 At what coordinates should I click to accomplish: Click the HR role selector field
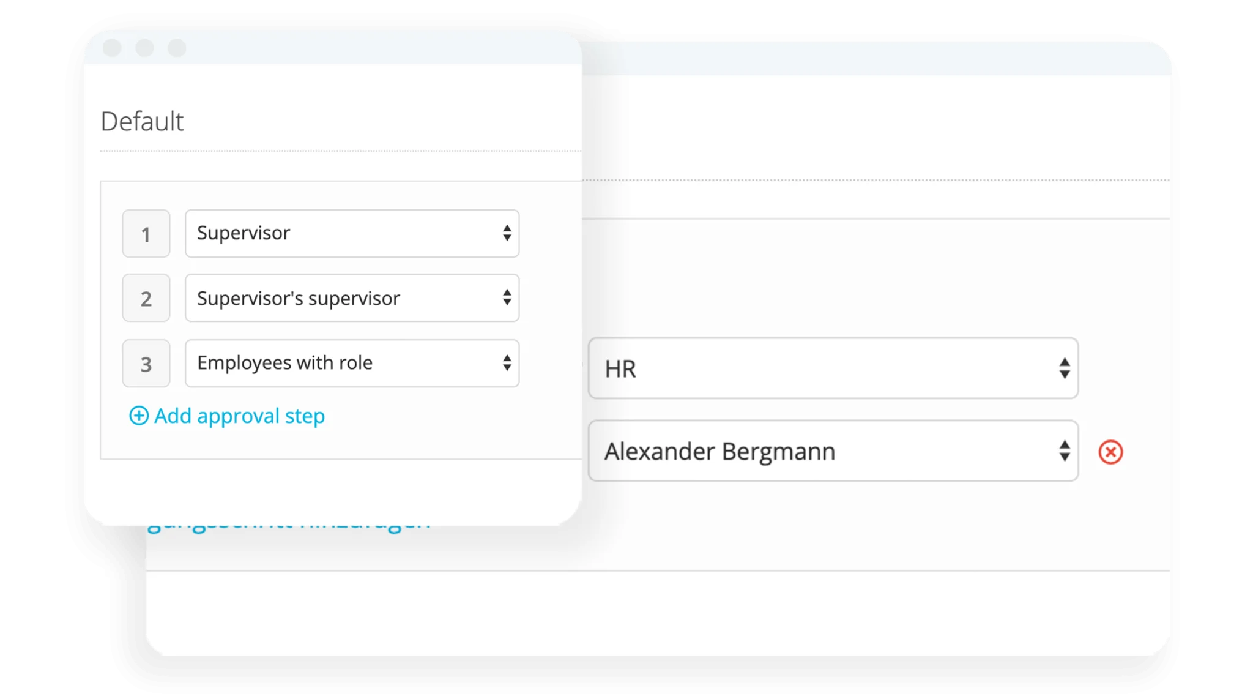tap(833, 368)
